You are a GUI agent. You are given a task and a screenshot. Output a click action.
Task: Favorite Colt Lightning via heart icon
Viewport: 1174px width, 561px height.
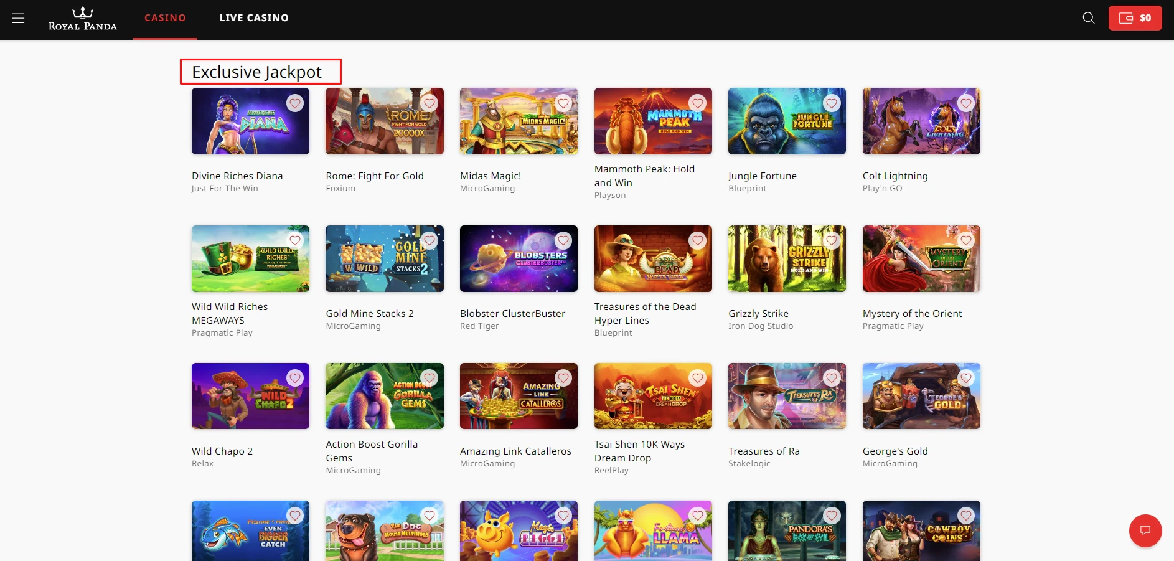tap(966, 103)
